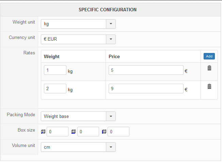
Task: Click the Box size label
Action: [26, 130]
